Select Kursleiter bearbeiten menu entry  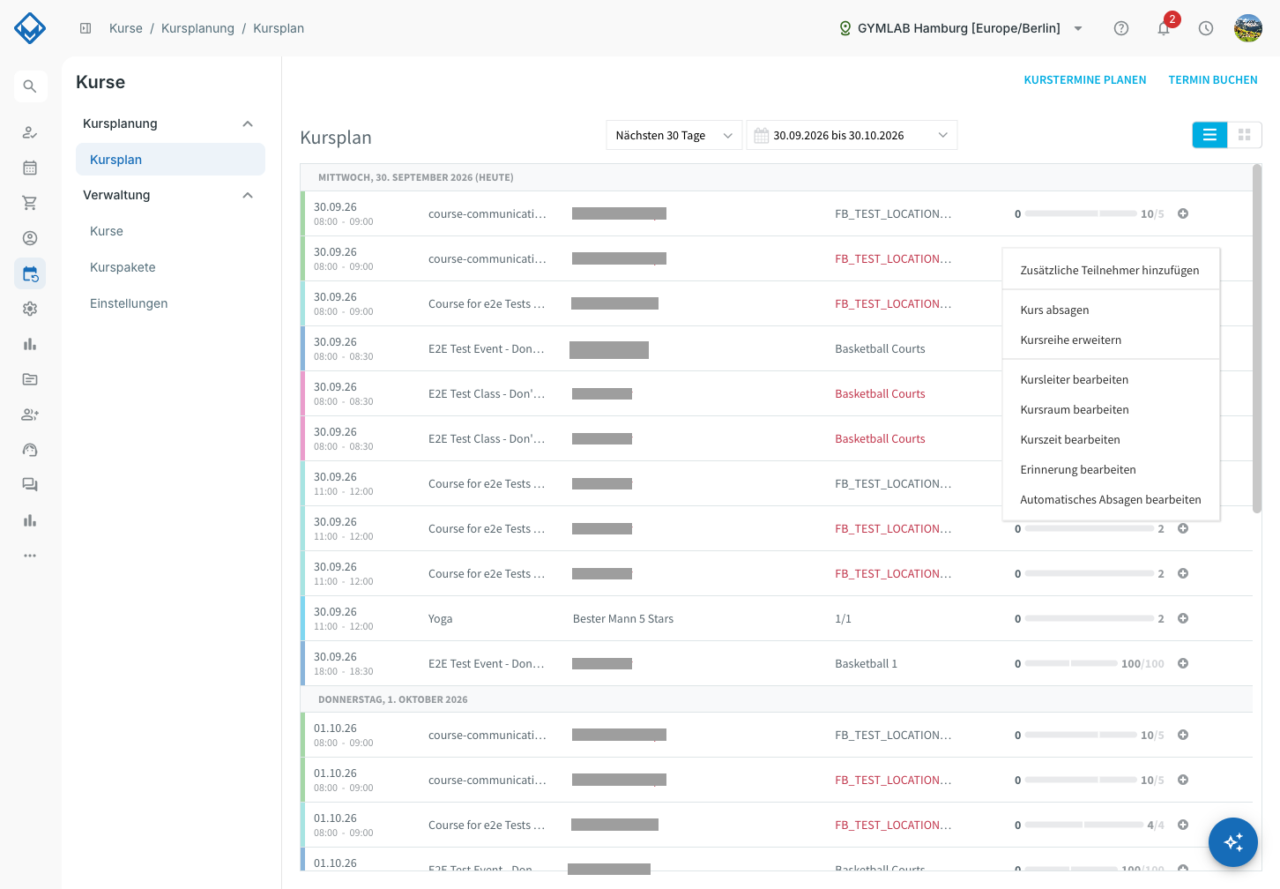1111,379
